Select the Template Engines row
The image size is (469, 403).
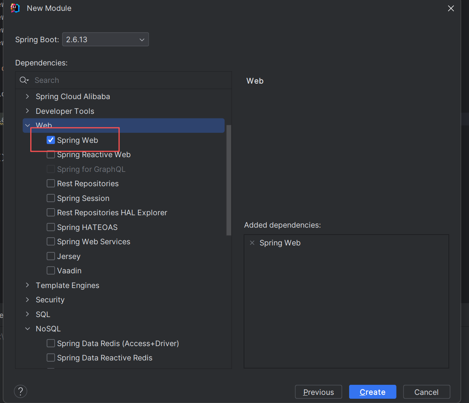click(x=124, y=285)
